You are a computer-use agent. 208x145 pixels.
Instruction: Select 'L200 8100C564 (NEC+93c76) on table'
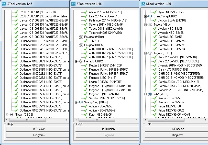[43, 16]
